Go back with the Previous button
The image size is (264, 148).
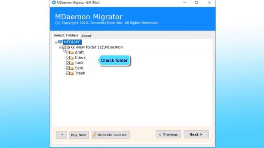coord(168,134)
